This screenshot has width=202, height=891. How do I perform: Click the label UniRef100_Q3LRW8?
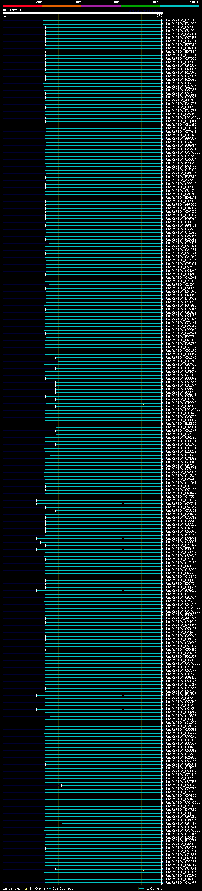coord(181,361)
